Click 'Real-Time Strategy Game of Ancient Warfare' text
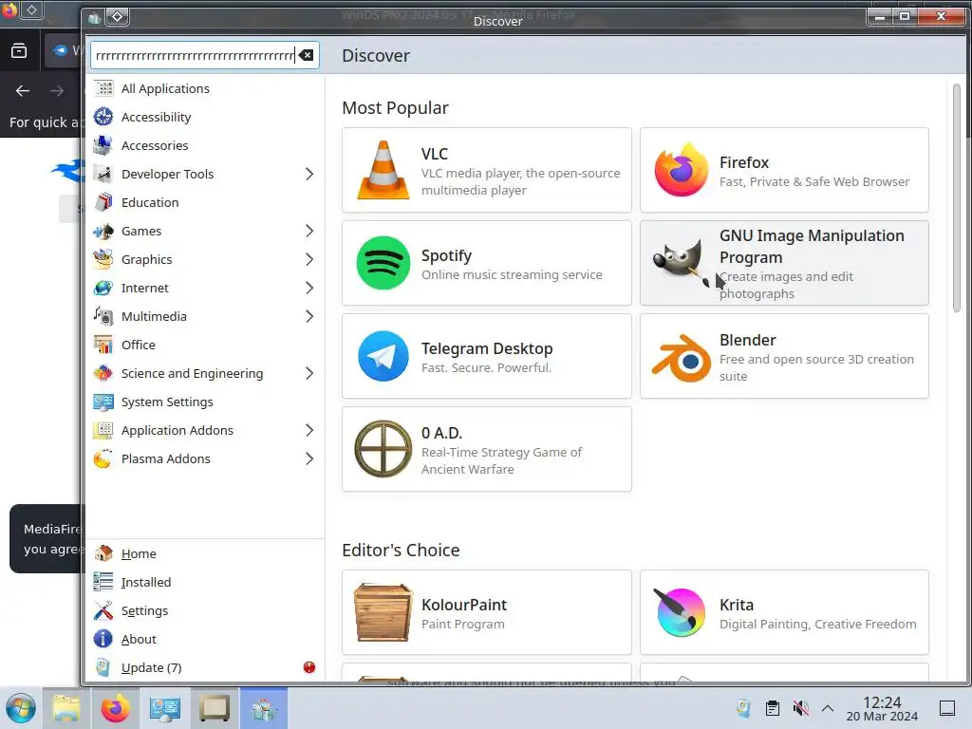Viewport: 972px width, 729px height. click(x=501, y=460)
